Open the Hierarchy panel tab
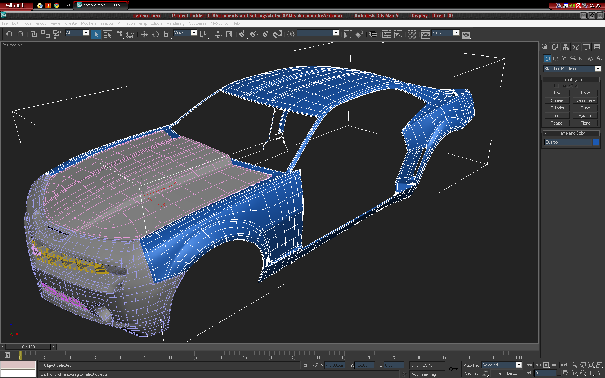605x378 pixels. pyautogui.click(x=565, y=47)
